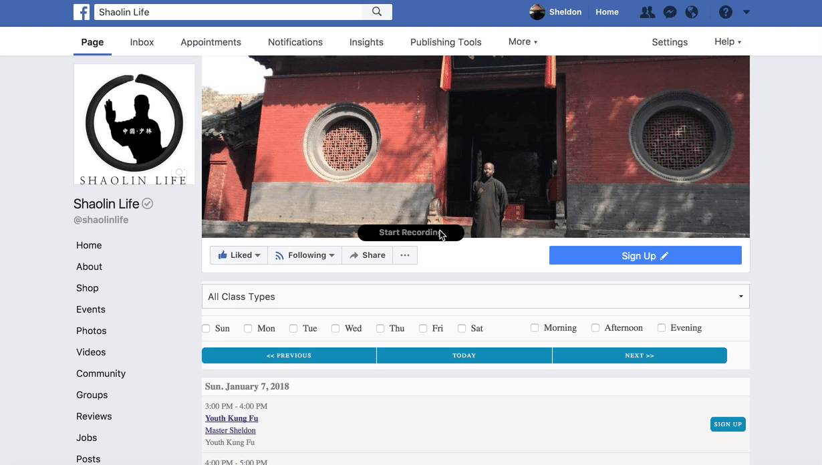Open the Help dropdown menu

coord(728,41)
